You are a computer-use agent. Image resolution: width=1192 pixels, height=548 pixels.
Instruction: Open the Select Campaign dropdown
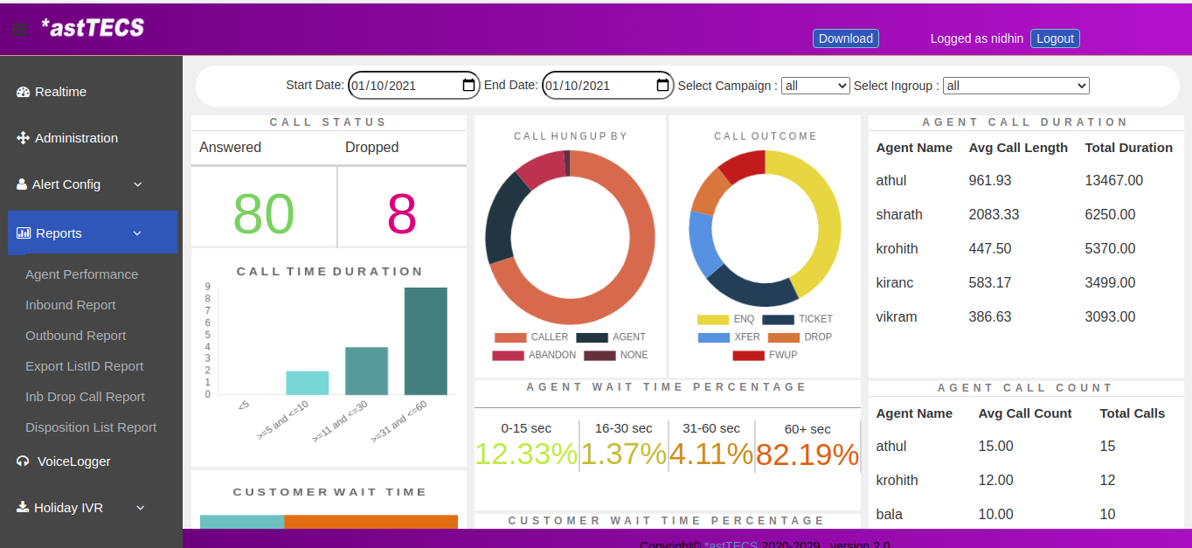click(815, 86)
